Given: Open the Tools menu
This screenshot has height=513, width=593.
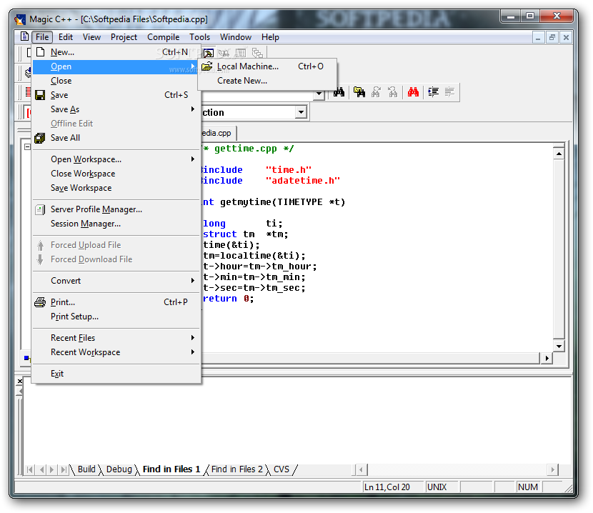Looking at the screenshot, I should click(199, 37).
